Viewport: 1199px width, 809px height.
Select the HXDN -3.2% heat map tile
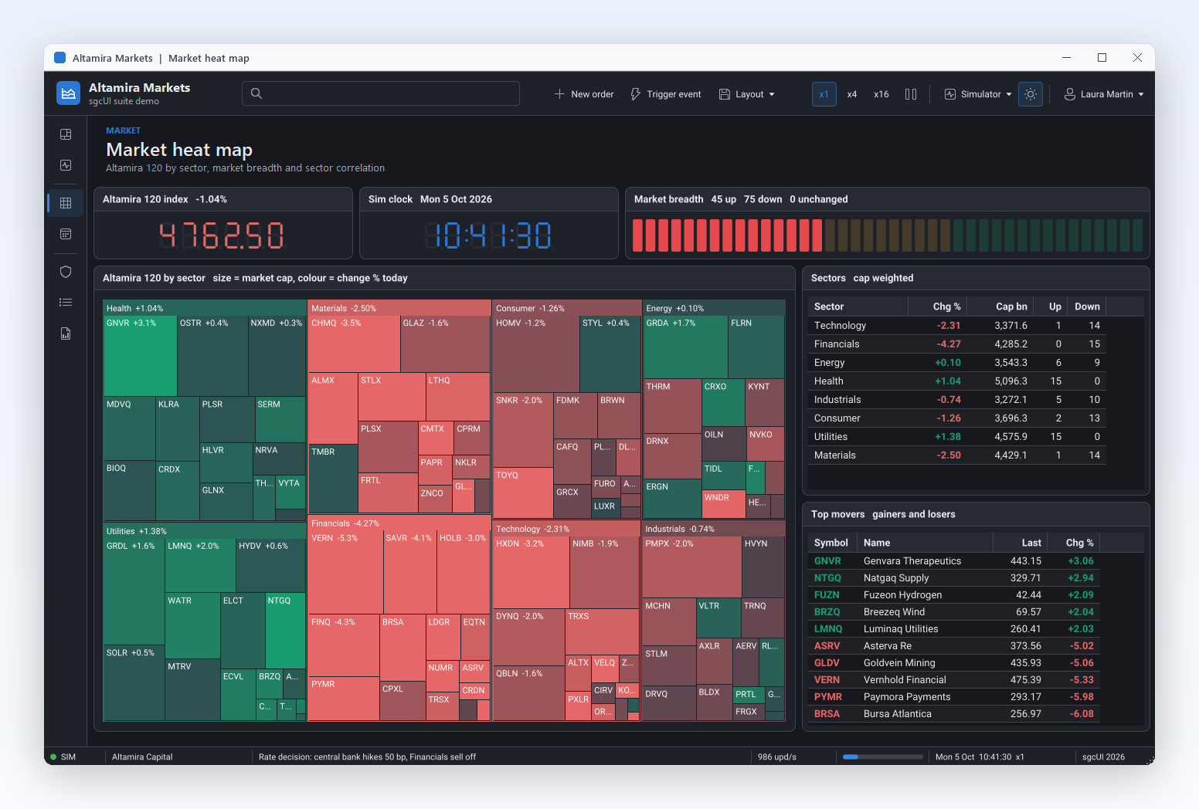point(532,572)
